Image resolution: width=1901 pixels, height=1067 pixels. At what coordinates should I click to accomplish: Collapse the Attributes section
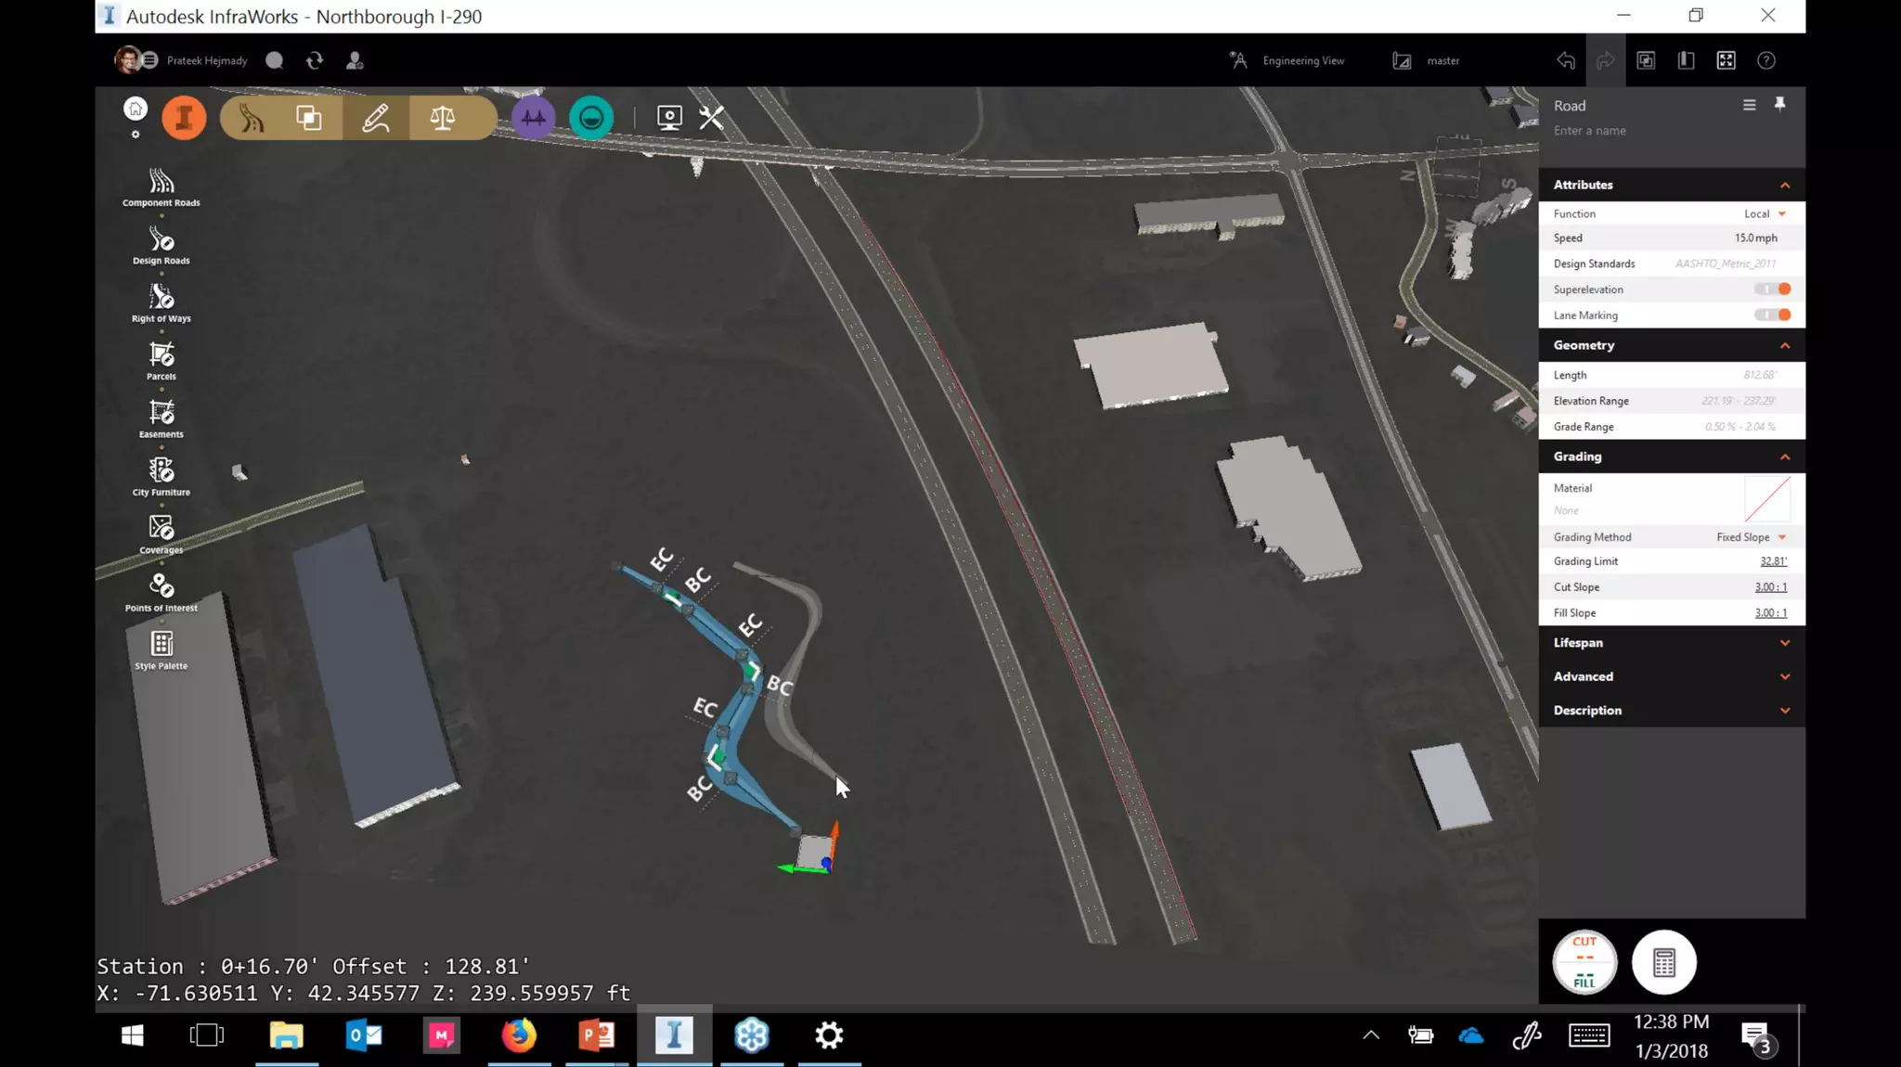(1784, 185)
